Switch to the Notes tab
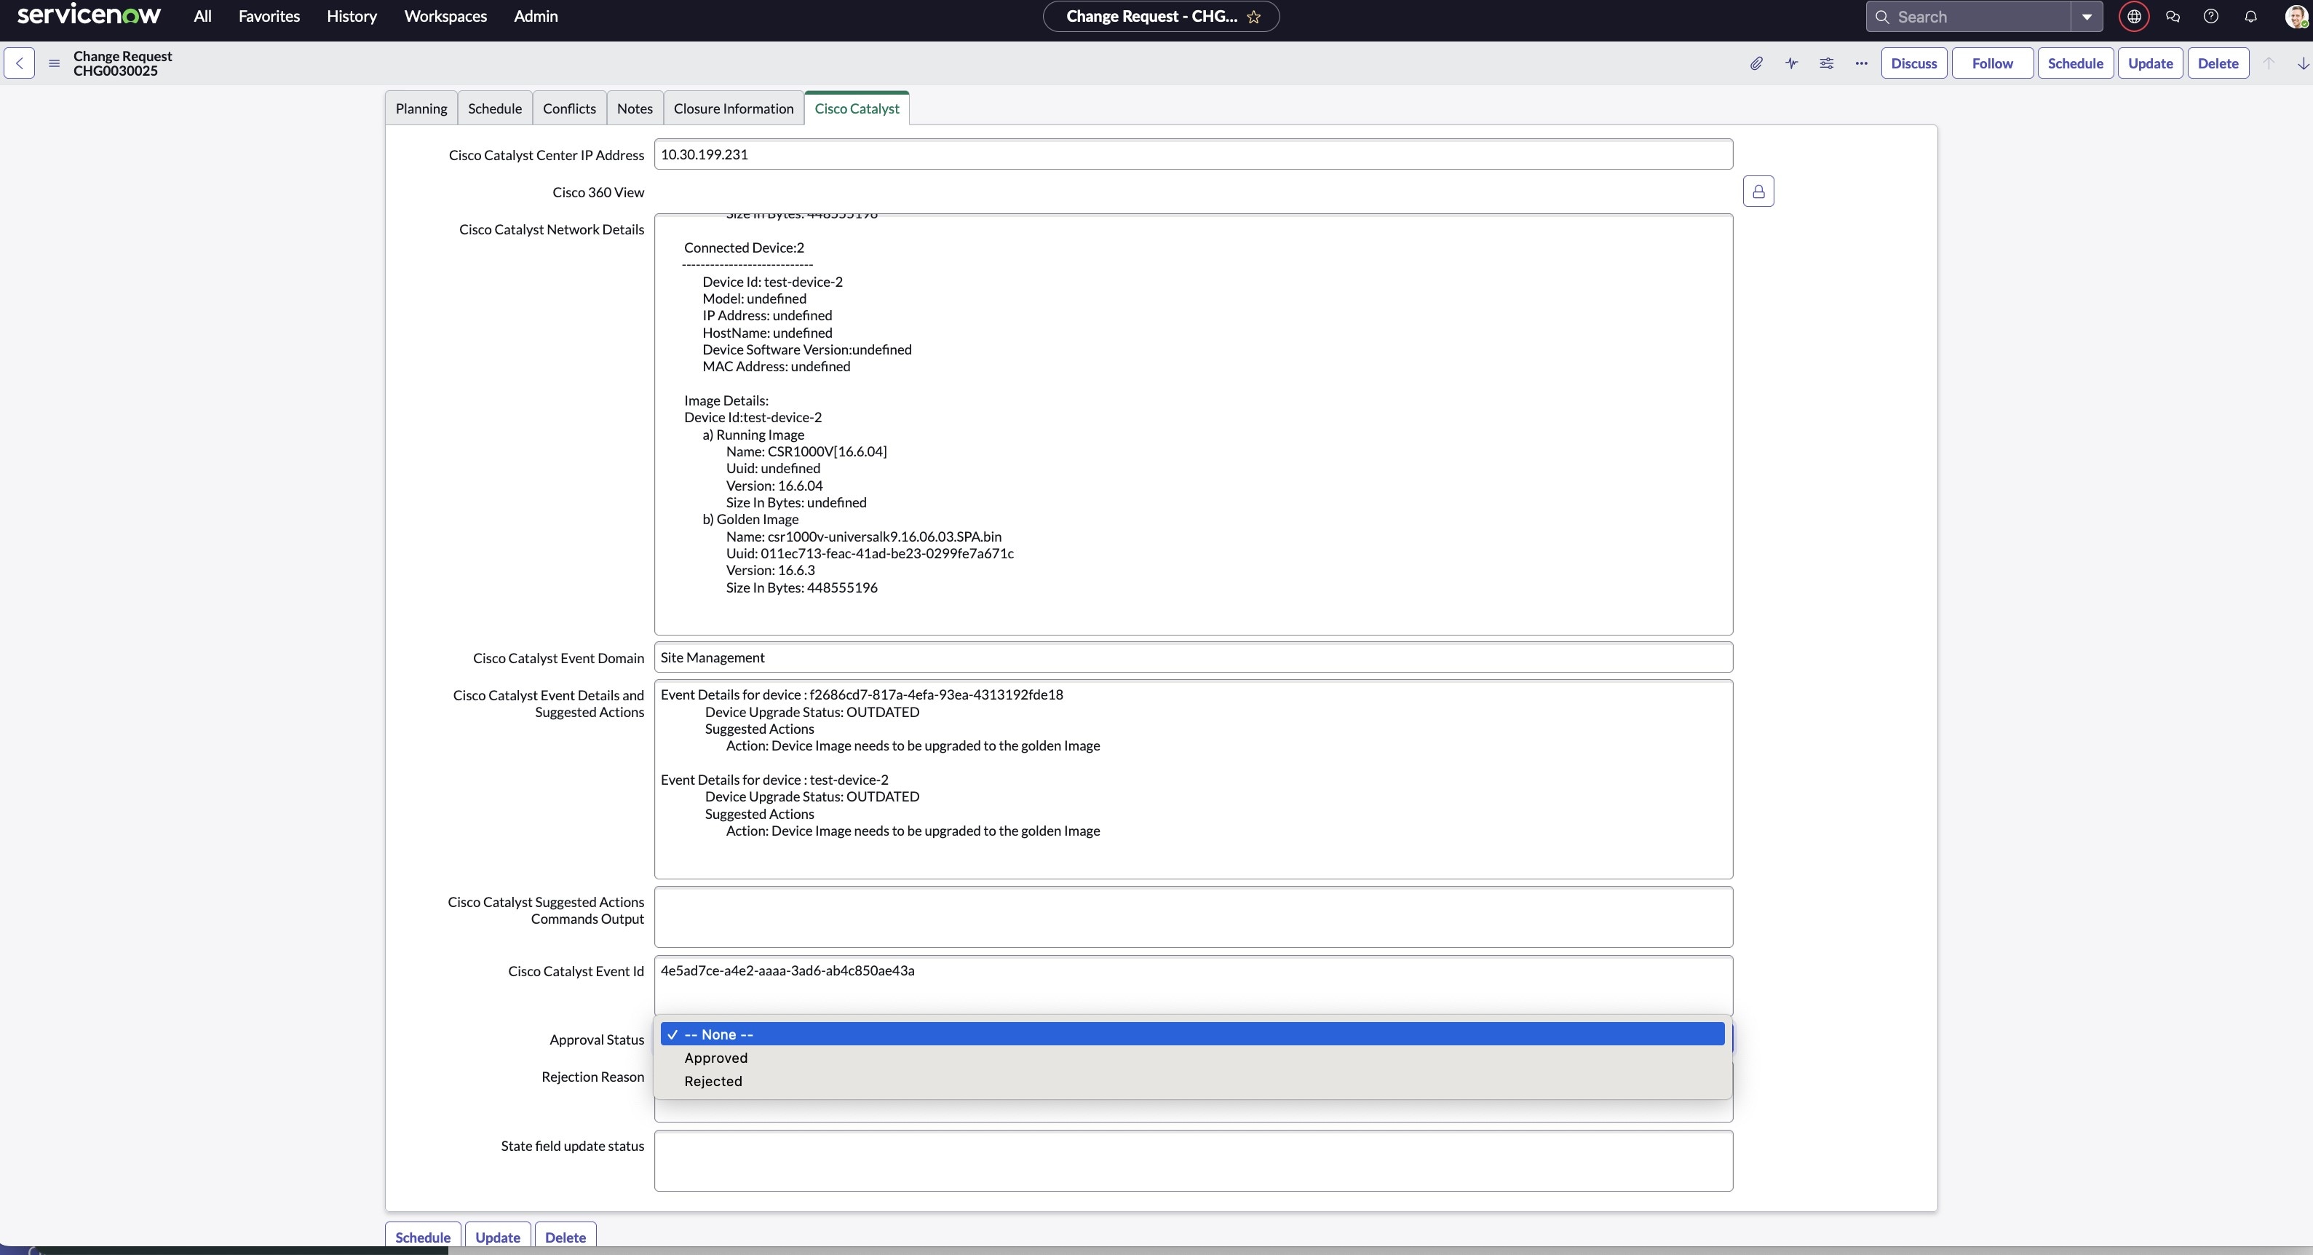The image size is (2313, 1255). (x=635, y=108)
